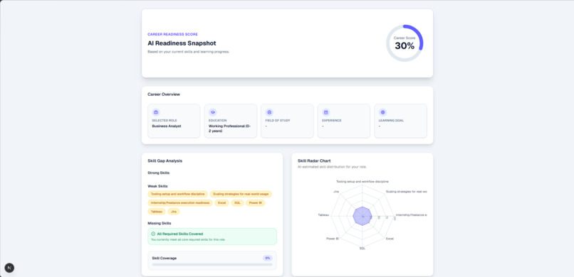
Task: Click the Scaling strategies axis label on radar chart
Action: [x=407, y=191]
